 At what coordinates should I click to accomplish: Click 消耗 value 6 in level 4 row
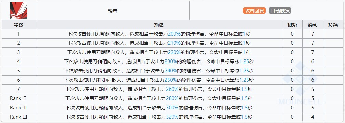[313, 61]
